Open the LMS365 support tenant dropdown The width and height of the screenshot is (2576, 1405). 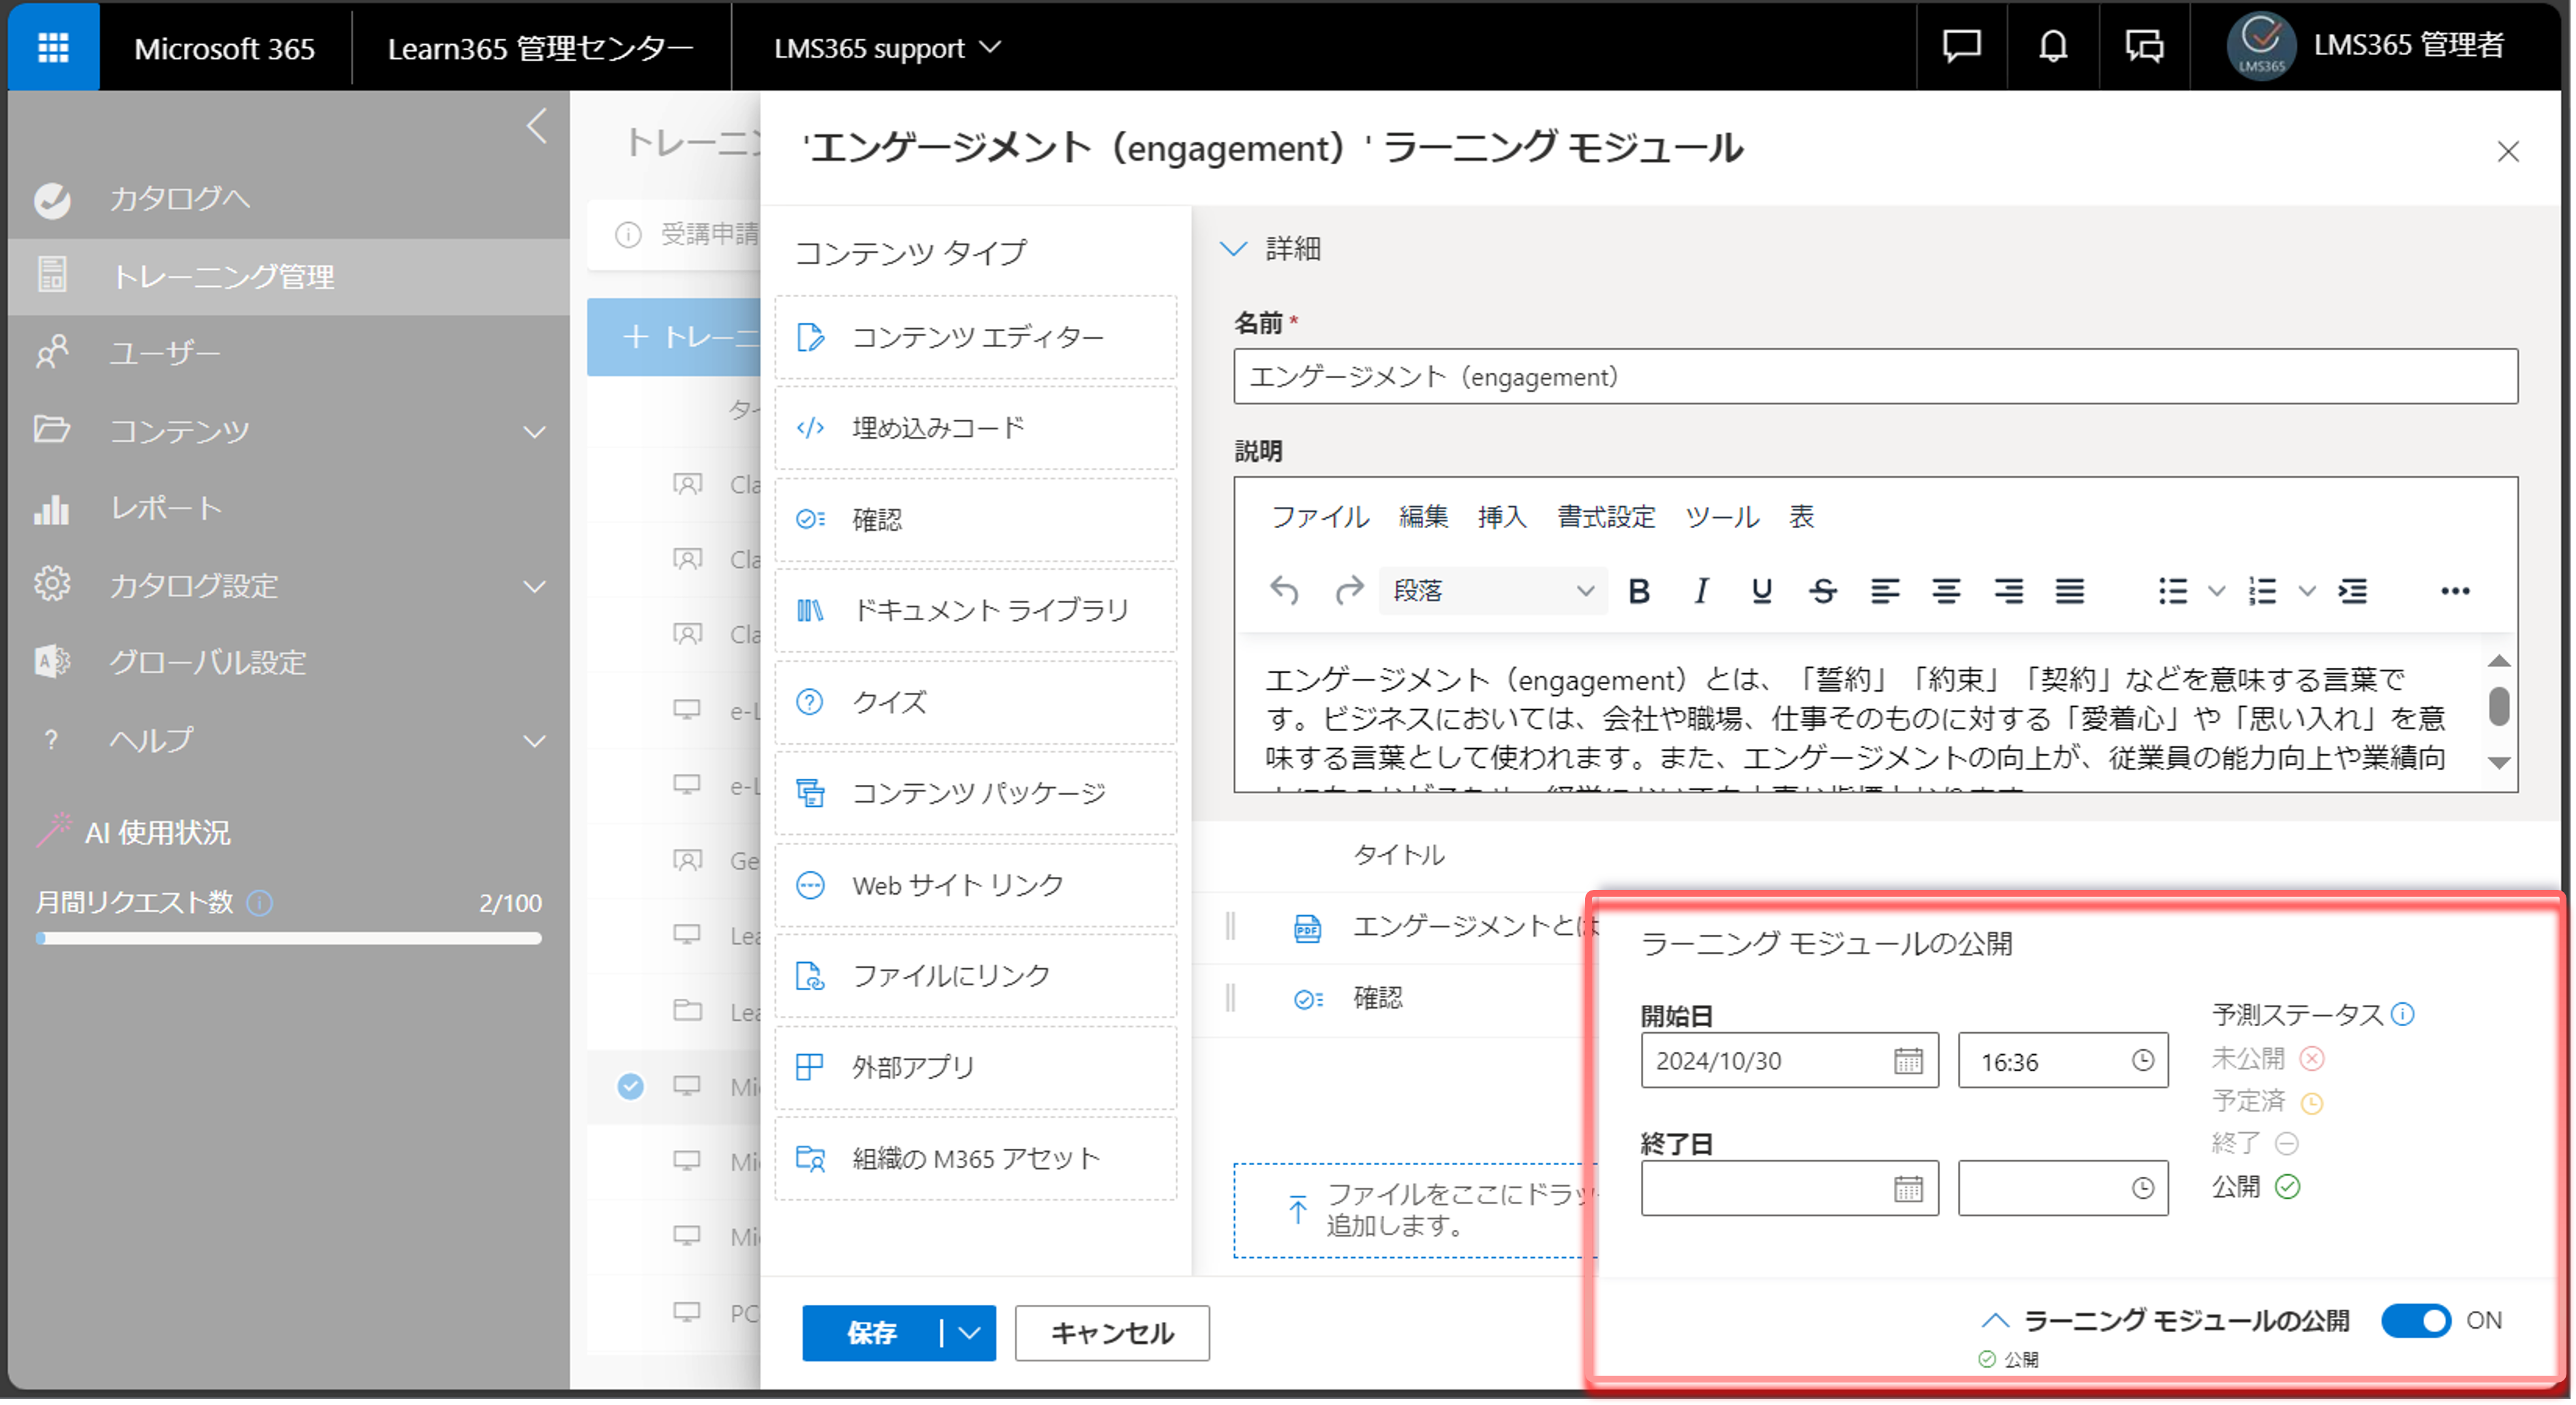click(887, 47)
